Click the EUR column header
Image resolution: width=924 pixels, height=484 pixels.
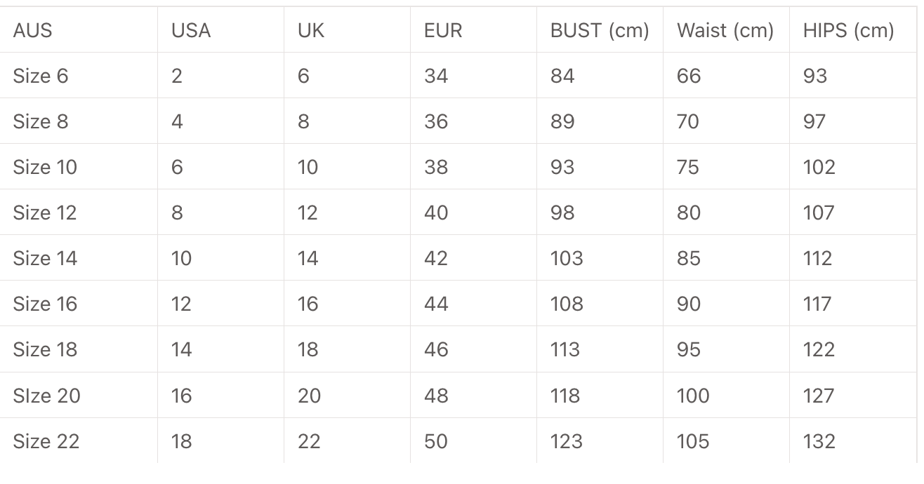pos(443,30)
